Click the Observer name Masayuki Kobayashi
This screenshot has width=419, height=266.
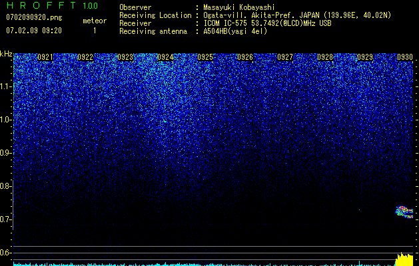pos(239,7)
